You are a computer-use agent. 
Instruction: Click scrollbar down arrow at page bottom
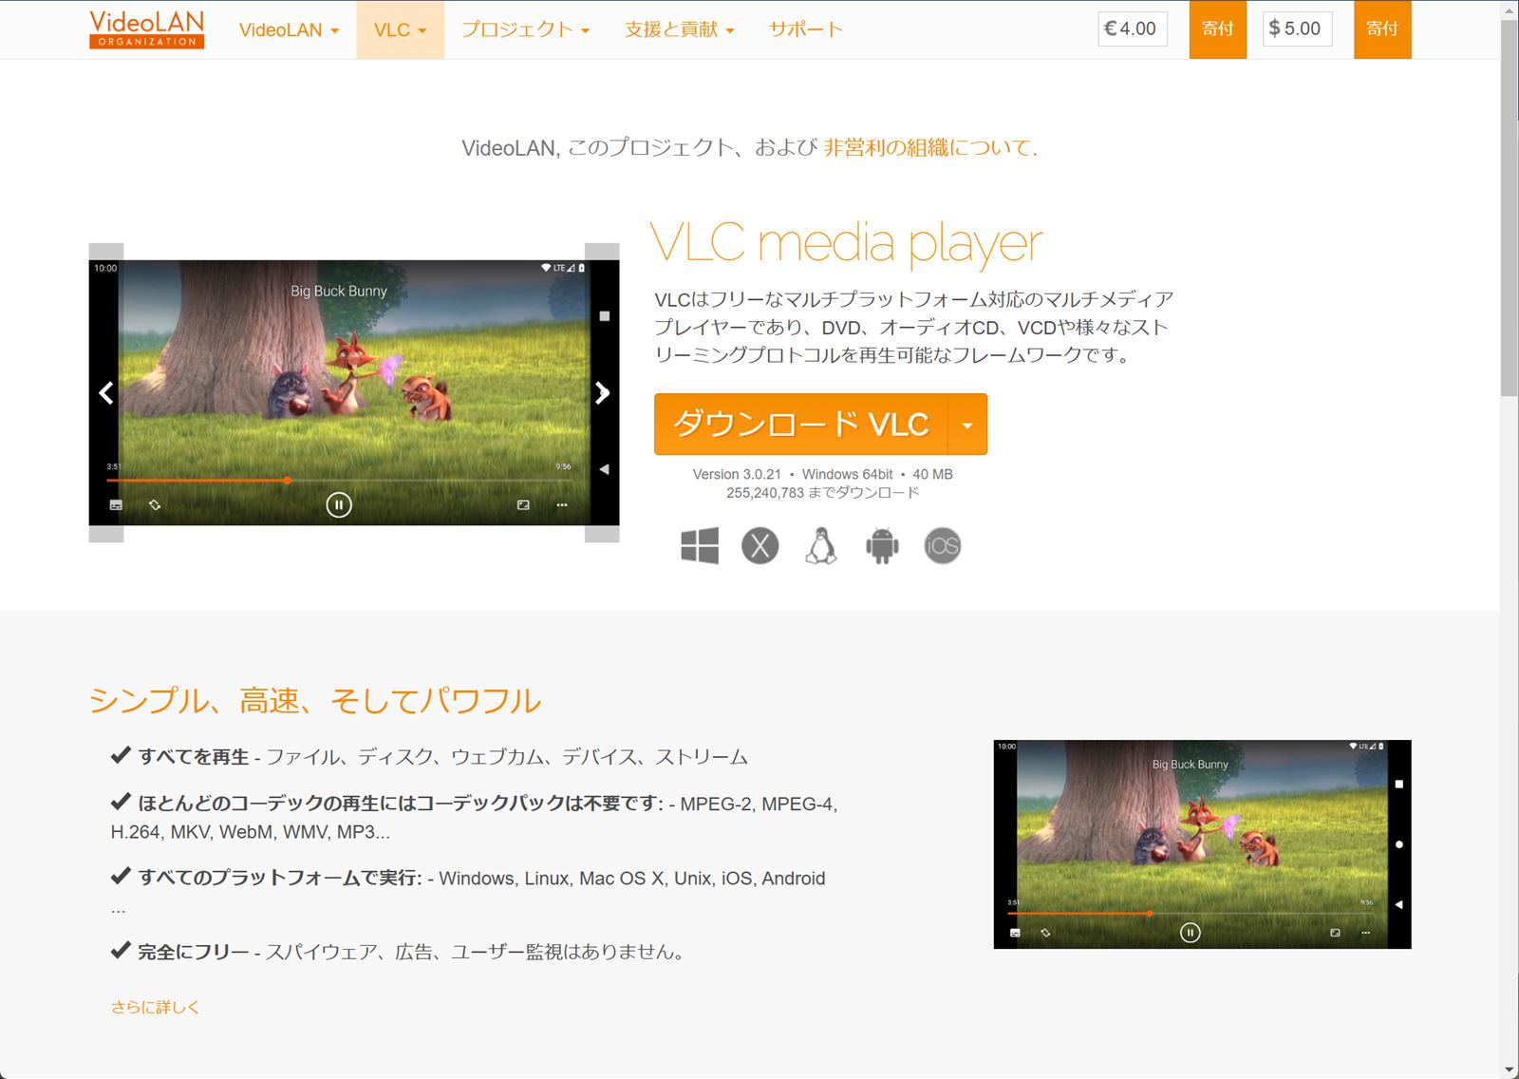click(1510, 1070)
